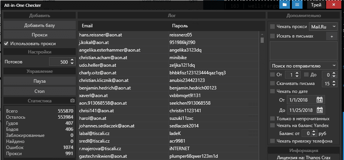344x160 pixels.
Task: Click the empty search terms text box
Action: 304,51
